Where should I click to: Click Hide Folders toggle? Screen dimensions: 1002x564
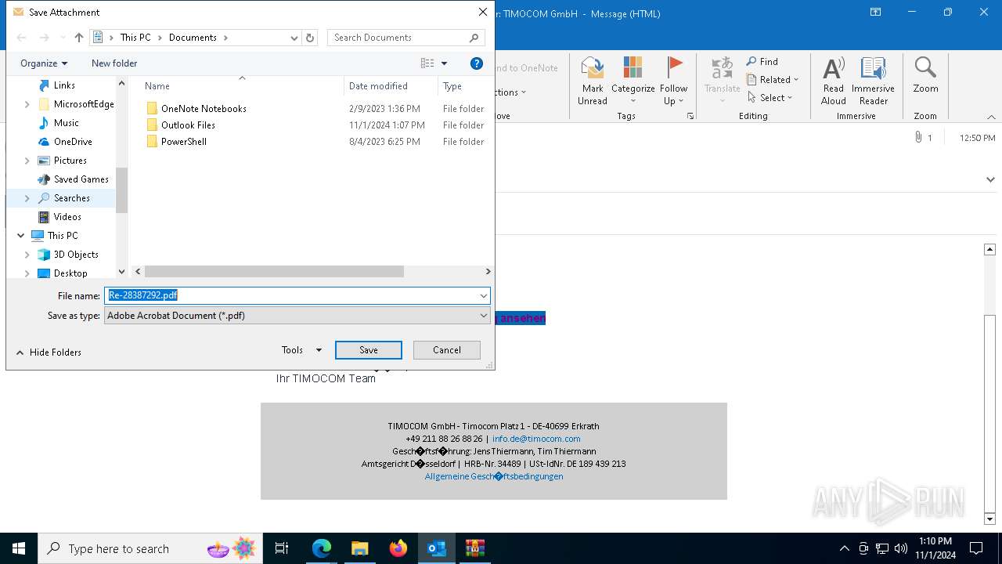(49, 352)
